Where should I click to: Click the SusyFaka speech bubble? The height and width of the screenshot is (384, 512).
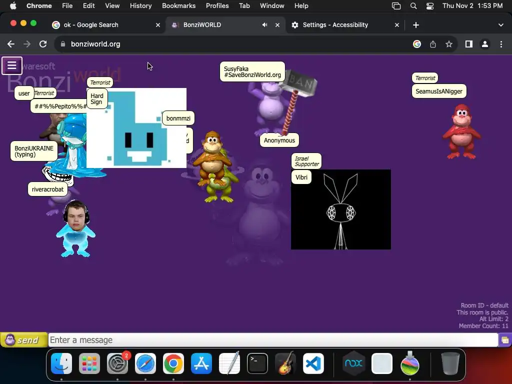click(252, 72)
